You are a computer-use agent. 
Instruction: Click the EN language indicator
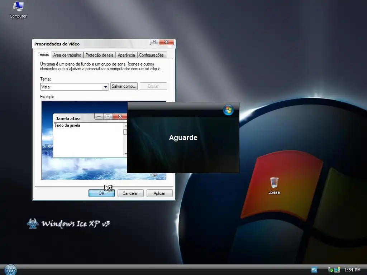314,270
